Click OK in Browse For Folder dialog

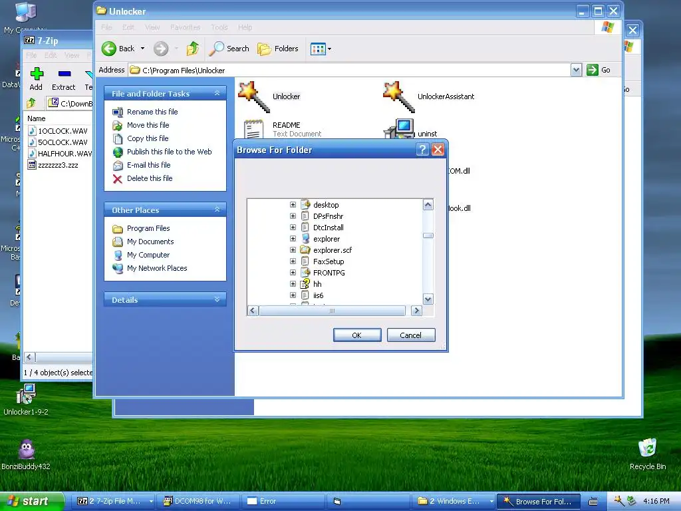pos(357,335)
